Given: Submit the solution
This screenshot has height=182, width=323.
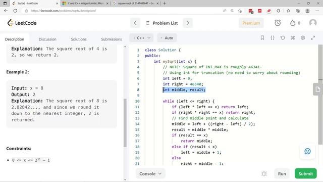Looking at the screenshot, I should point(305,174).
